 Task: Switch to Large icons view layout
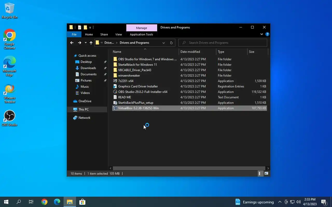coord(266,174)
